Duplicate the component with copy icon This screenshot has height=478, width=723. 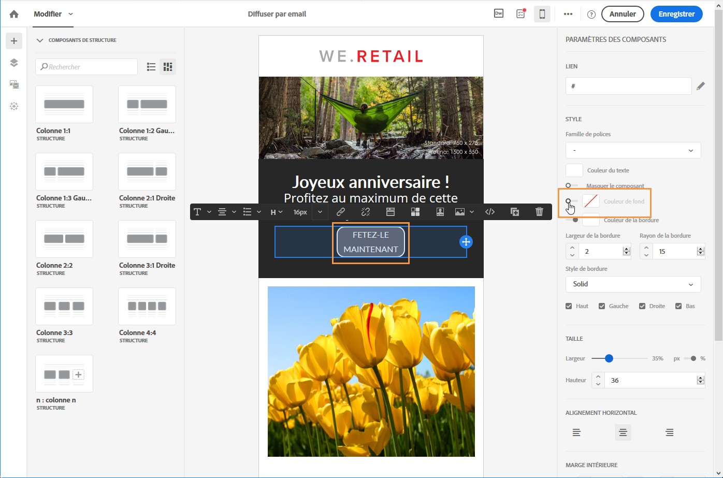click(515, 212)
